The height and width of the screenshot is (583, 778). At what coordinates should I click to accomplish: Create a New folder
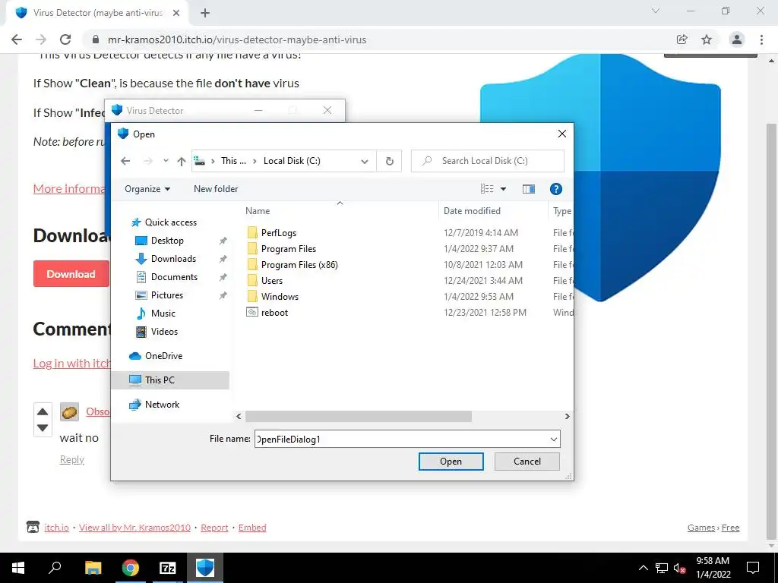coord(216,189)
